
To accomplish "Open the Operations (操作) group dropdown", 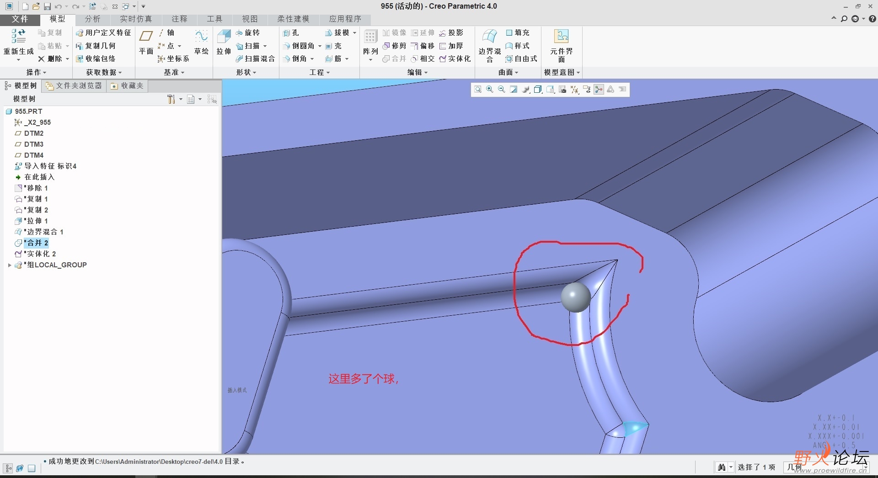I will point(36,72).
